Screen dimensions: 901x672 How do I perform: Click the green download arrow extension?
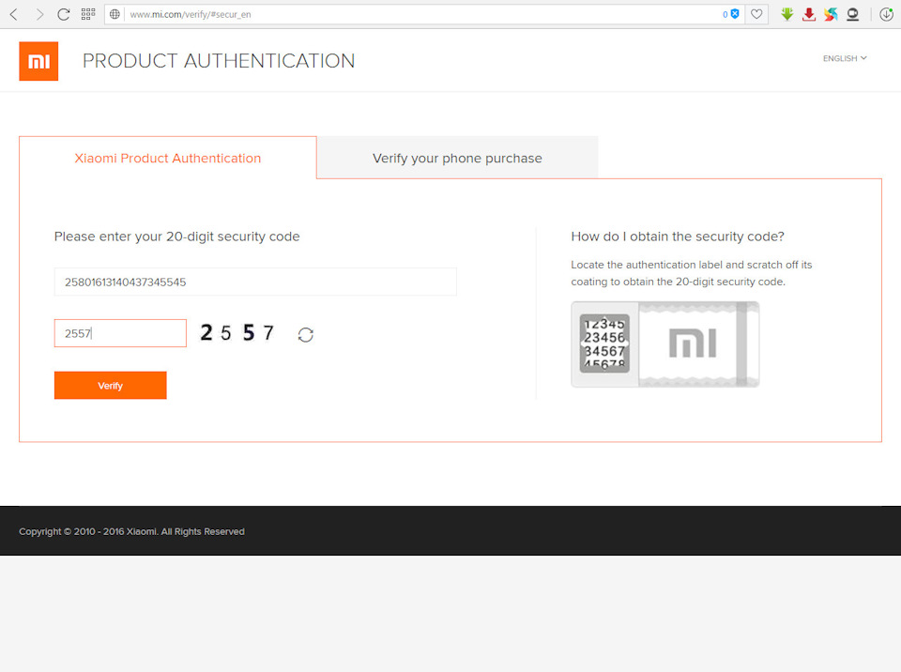(x=787, y=14)
